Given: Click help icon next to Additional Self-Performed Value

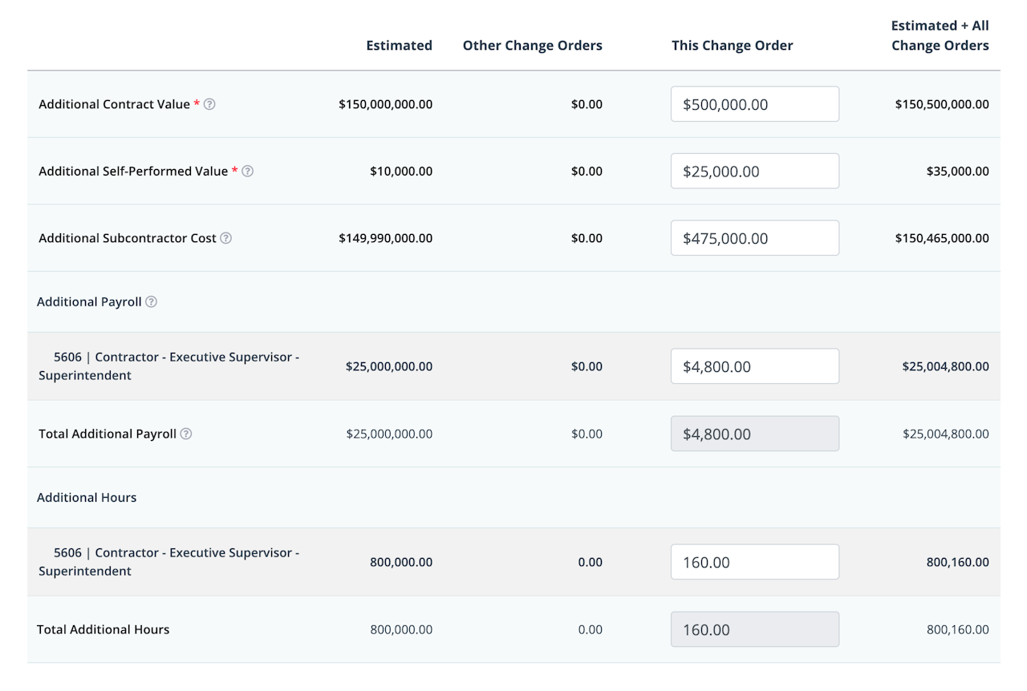Looking at the screenshot, I should 248,171.
